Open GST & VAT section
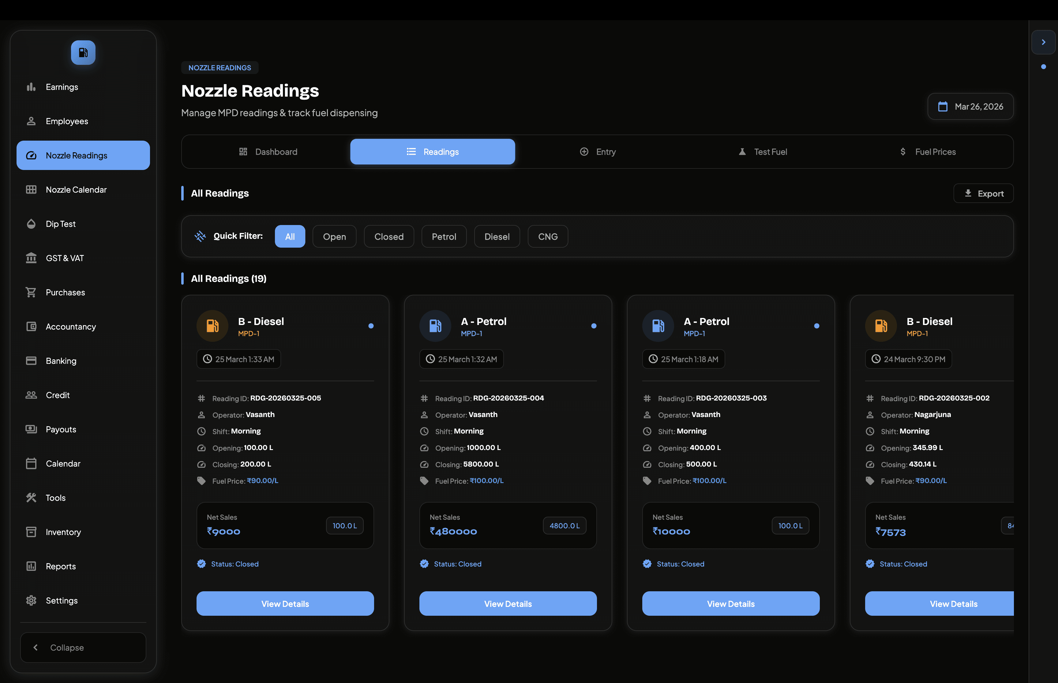Viewport: 1058px width, 683px height. click(64, 258)
